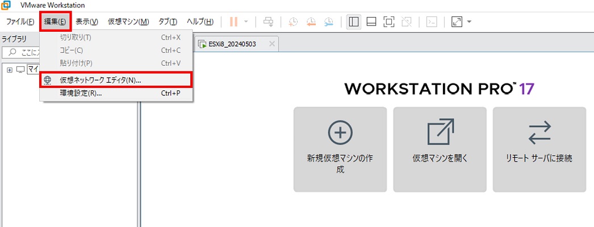Toggle the library sidebar panel icon

[353, 22]
